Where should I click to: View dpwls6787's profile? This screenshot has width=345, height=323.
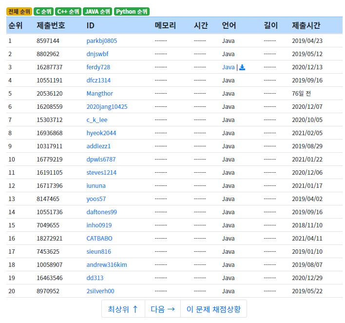click(101, 160)
